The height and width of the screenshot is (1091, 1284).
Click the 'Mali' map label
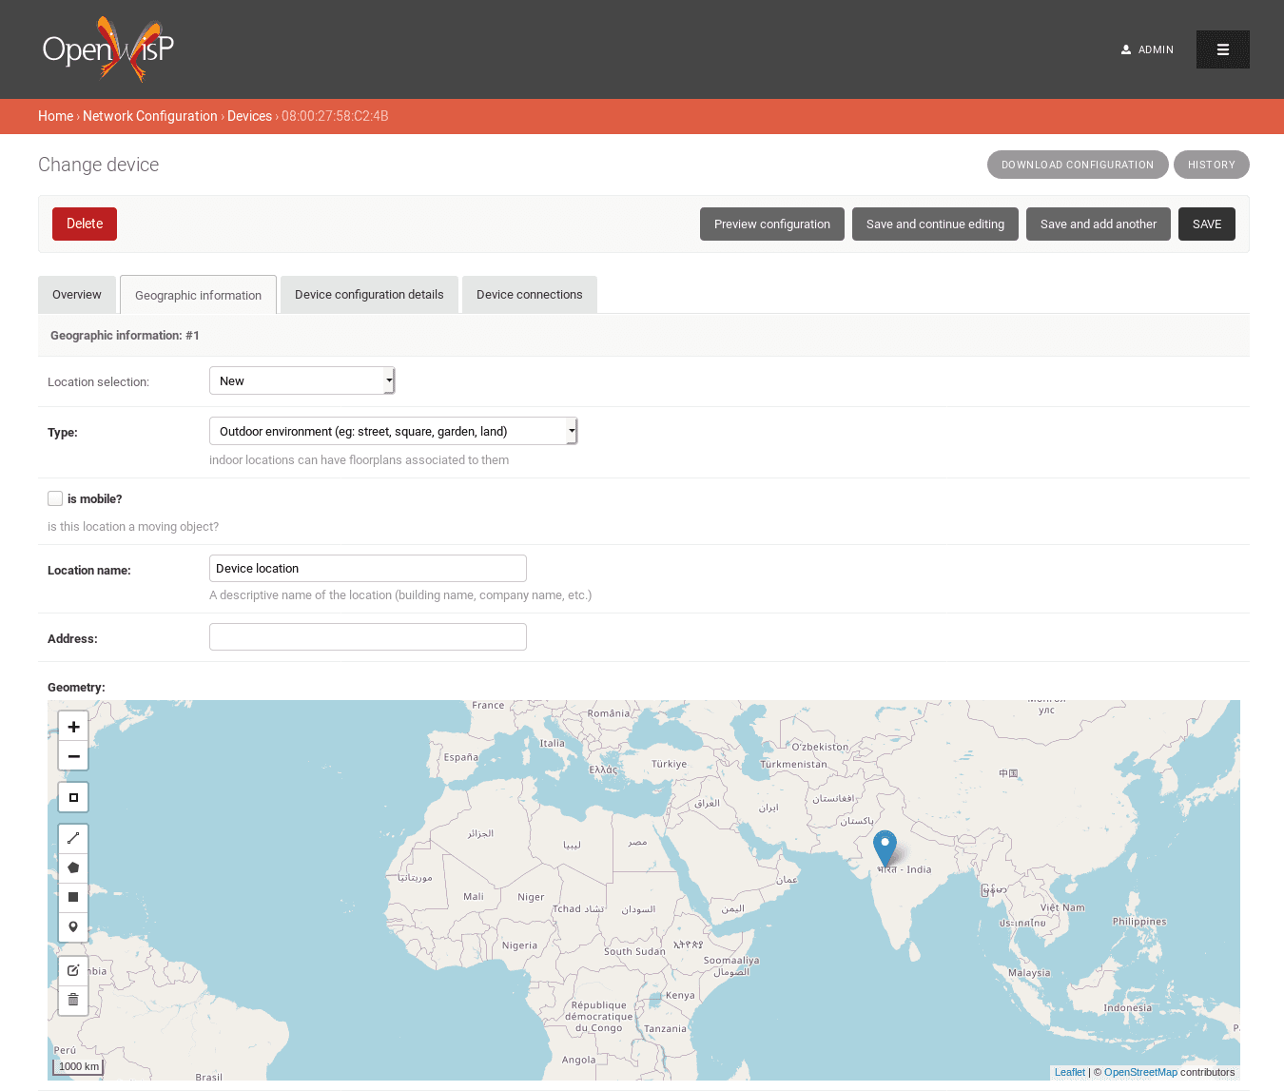tap(474, 896)
